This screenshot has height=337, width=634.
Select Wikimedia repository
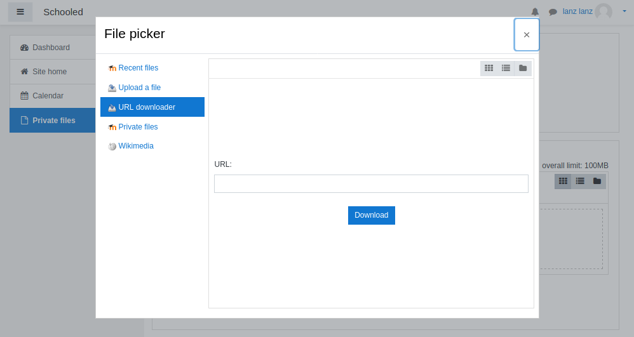coord(152,146)
